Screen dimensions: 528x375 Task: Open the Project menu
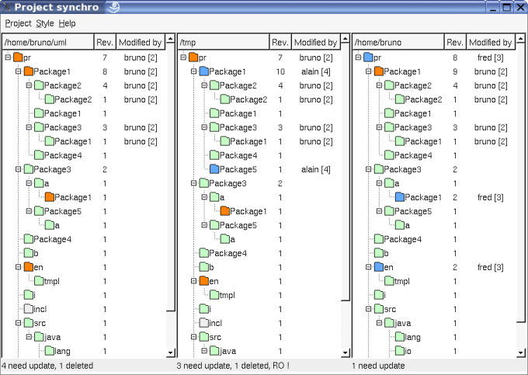pos(18,23)
